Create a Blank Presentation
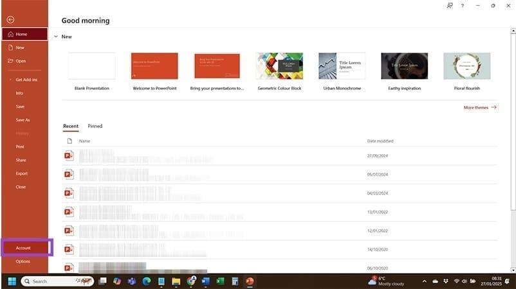 coord(92,71)
